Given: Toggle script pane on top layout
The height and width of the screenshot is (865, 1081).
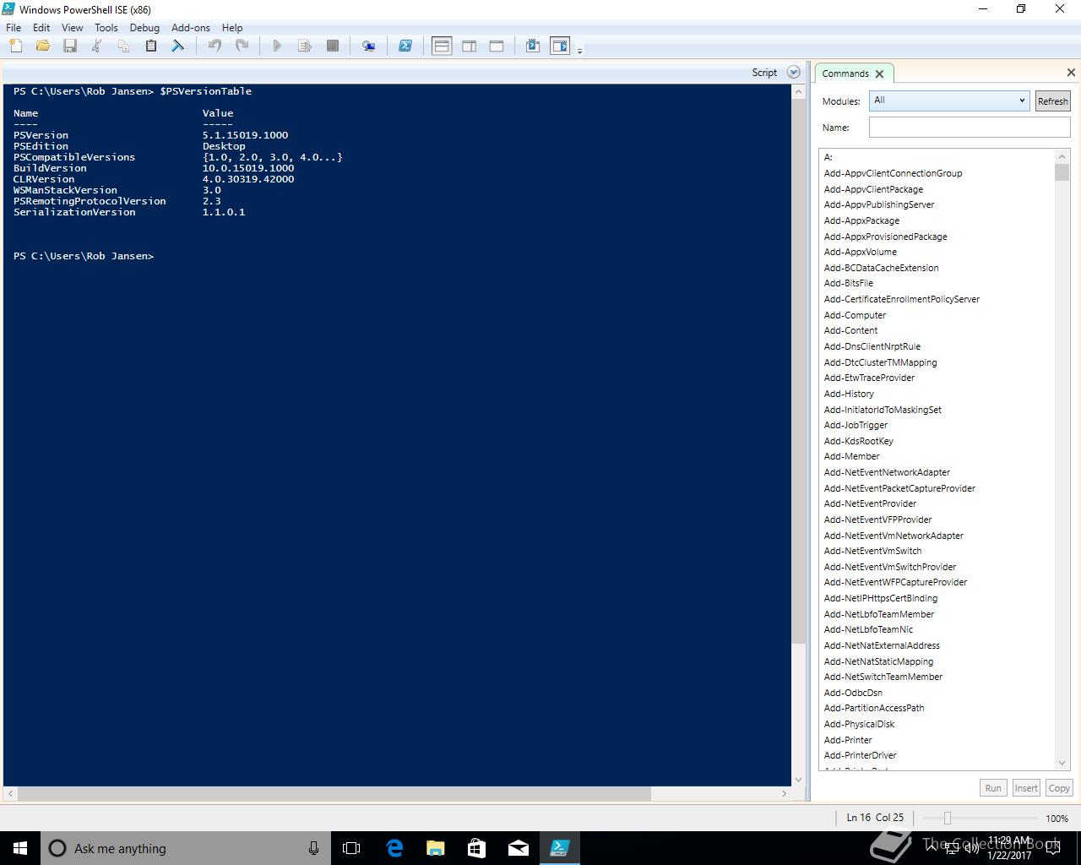Looking at the screenshot, I should tap(442, 46).
